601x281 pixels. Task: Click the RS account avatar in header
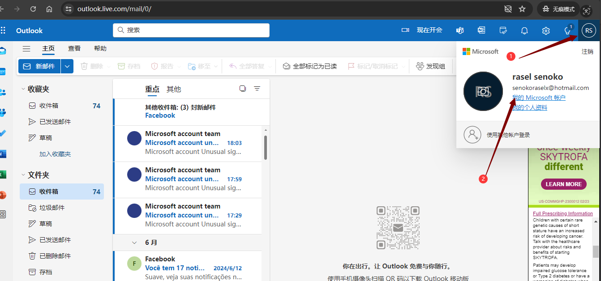(x=588, y=30)
